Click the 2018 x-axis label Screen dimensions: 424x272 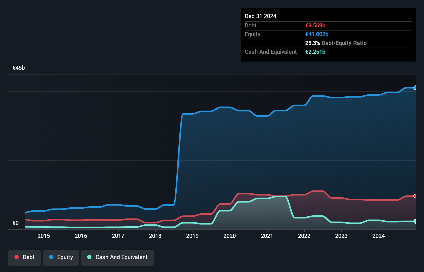click(155, 236)
